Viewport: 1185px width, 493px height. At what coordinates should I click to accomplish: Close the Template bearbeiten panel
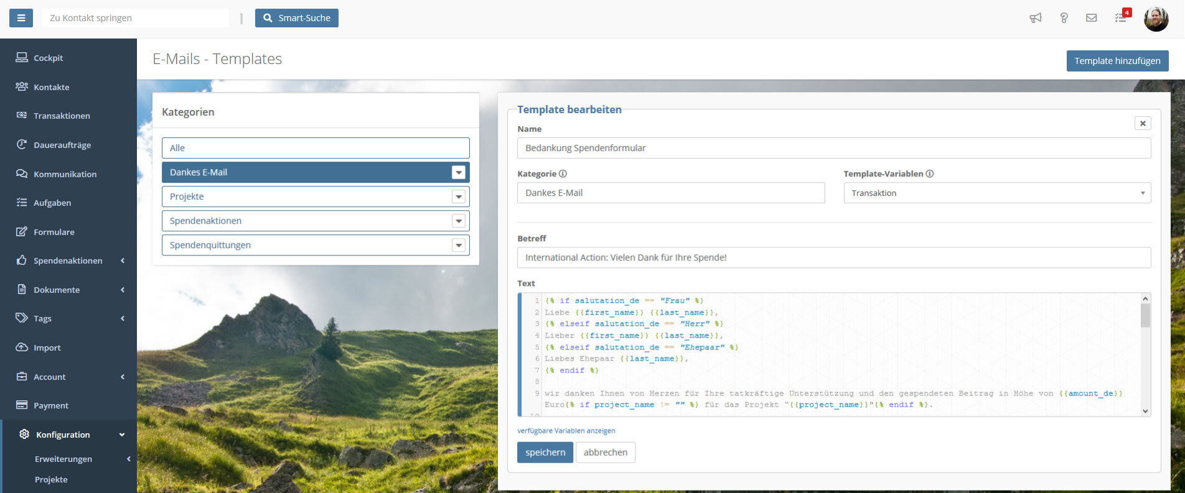tap(1142, 124)
